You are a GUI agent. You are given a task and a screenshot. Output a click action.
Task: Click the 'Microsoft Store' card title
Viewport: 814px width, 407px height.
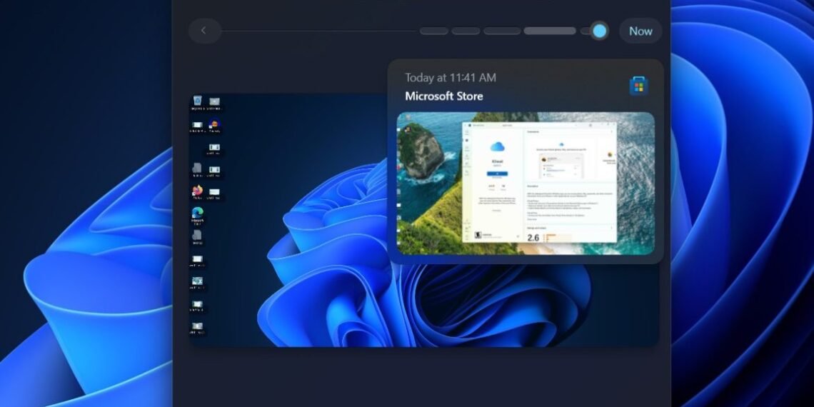[443, 96]
